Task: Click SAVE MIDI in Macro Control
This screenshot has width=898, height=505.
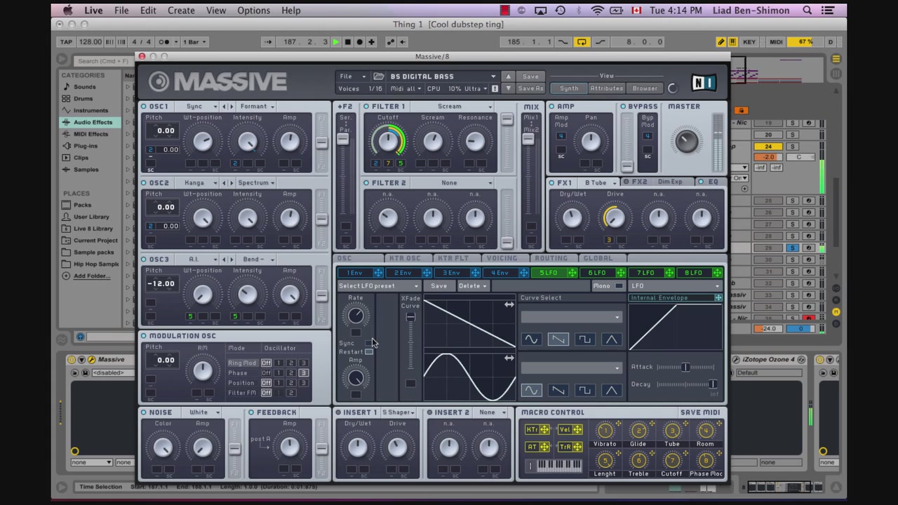Action: click(x=699, y=412)
